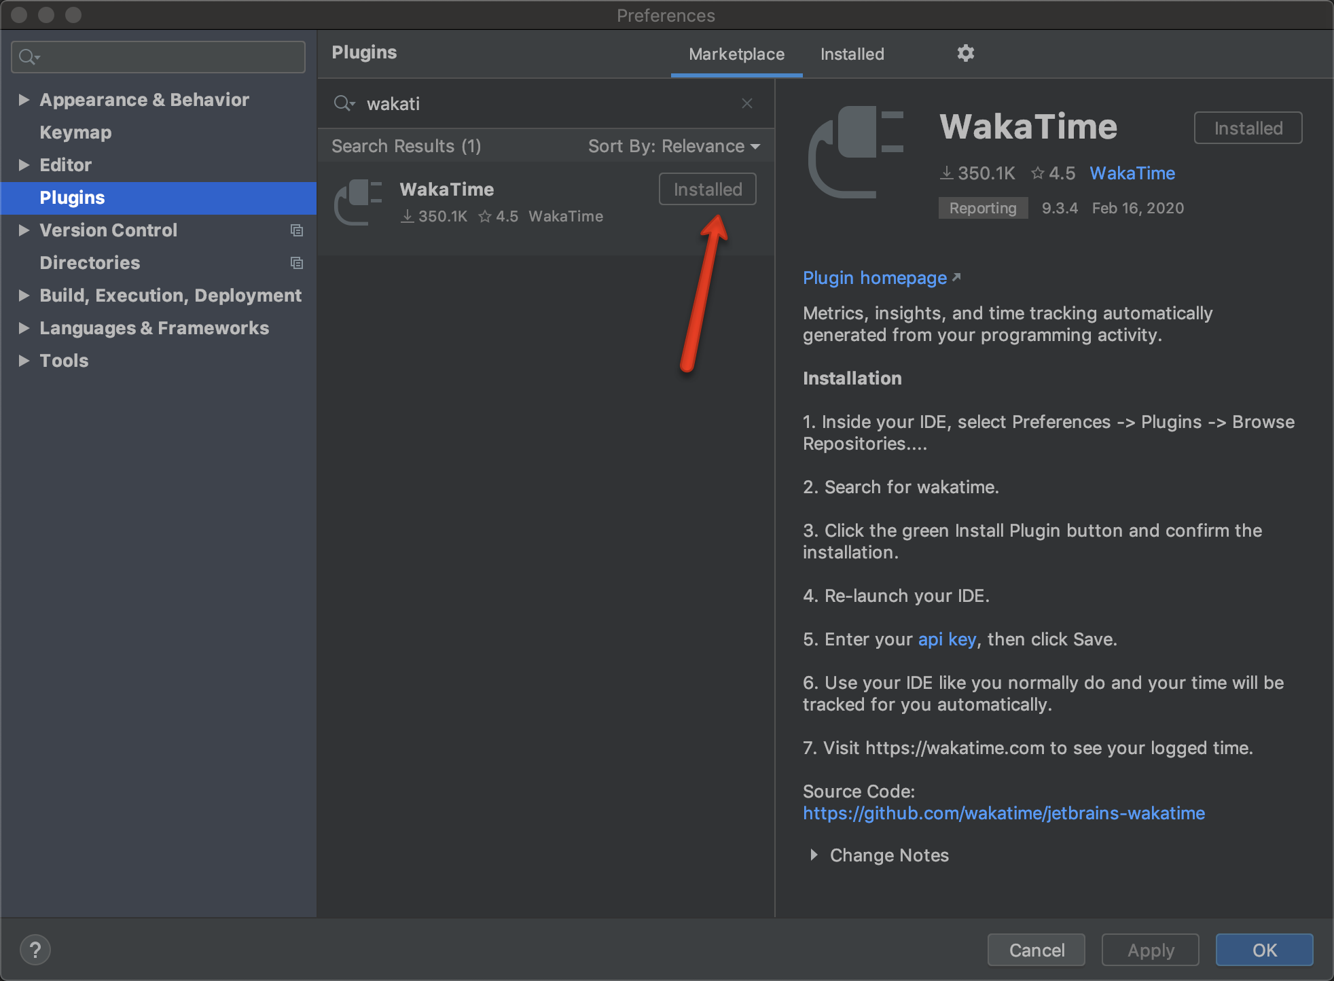Screen dimensions: 1334x981
Task: Click the api key link
Action: 947,639
